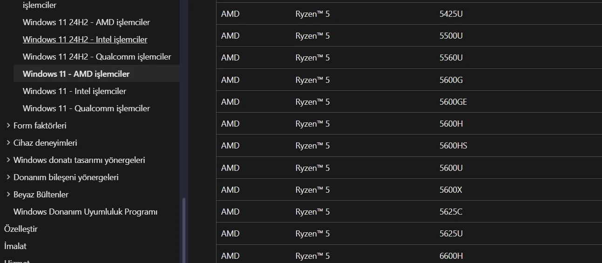Open Windows 11 - Qualcomm işlemciler
This screenshot has height=263, width=602.
(86, 108)
